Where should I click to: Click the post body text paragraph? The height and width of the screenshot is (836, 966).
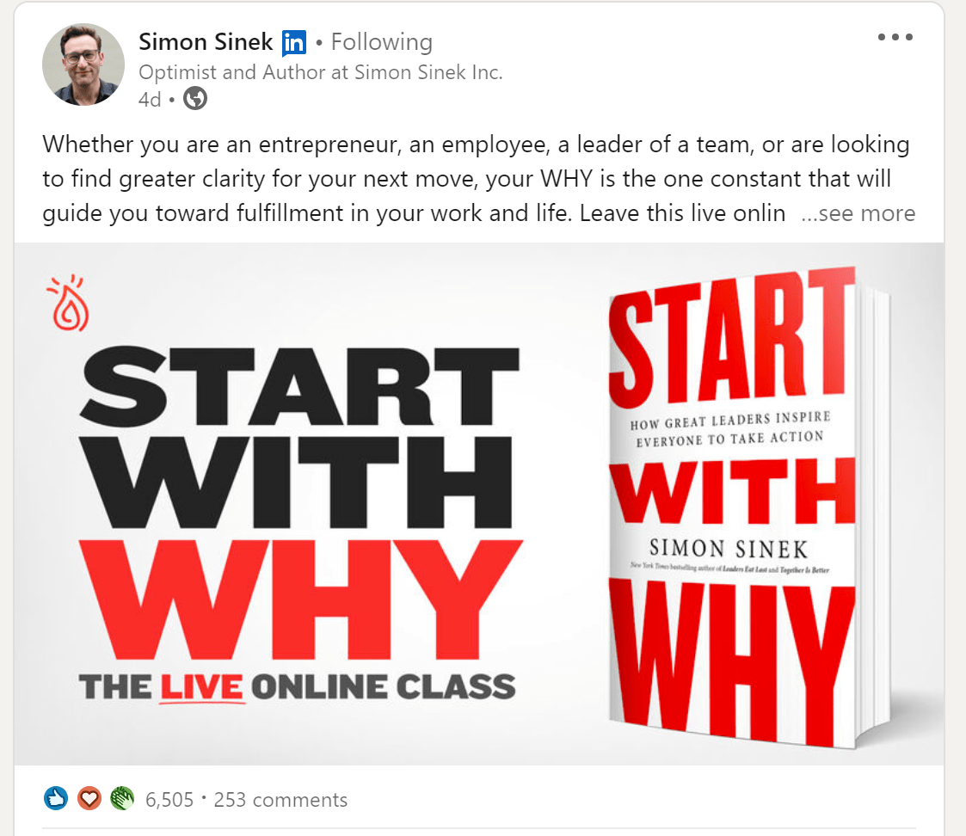(x=478, y=179)
